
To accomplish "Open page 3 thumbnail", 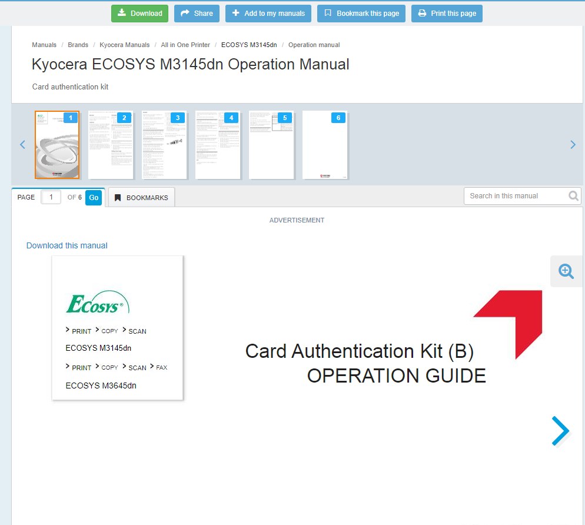I will coord(164,145).
